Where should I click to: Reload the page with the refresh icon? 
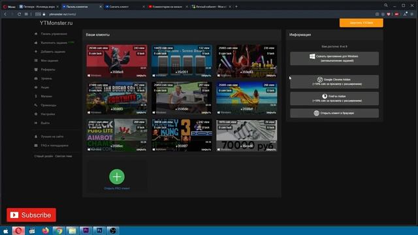(19, 14)
